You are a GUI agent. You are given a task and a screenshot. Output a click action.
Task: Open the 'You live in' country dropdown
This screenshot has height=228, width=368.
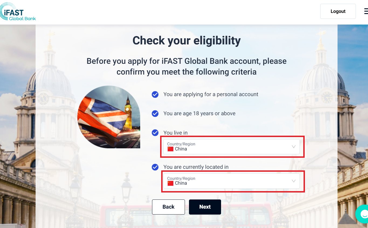[231, 147]
